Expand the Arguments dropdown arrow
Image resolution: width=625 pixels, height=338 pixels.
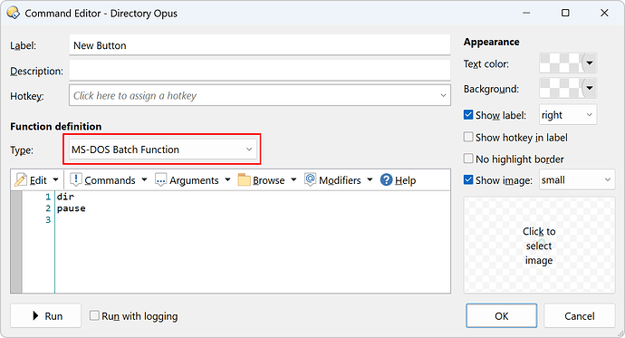[x=227, y=179]
